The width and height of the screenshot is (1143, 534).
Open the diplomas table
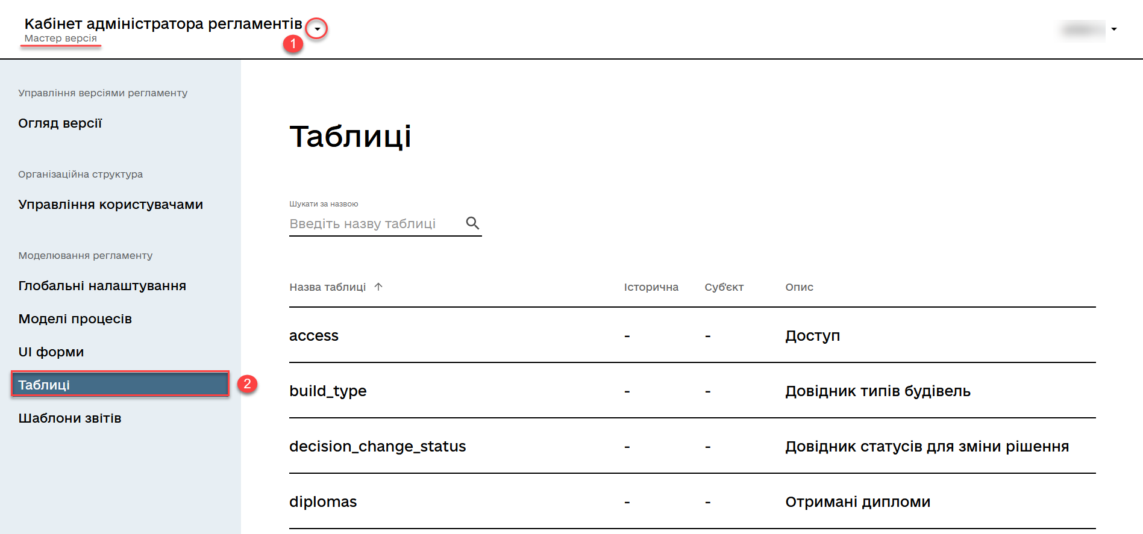(323, 502)
